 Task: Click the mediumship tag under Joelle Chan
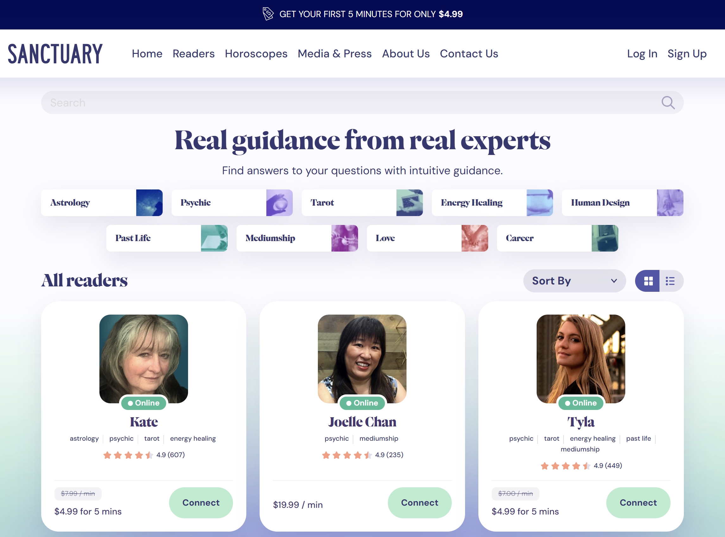coord(379,438)
